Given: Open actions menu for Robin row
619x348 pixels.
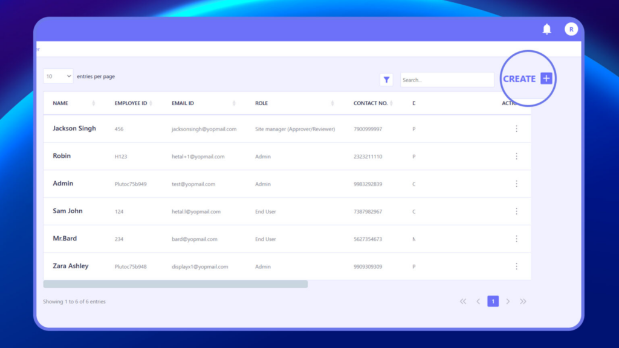Looking at the screenshot, I should (516, 156).
